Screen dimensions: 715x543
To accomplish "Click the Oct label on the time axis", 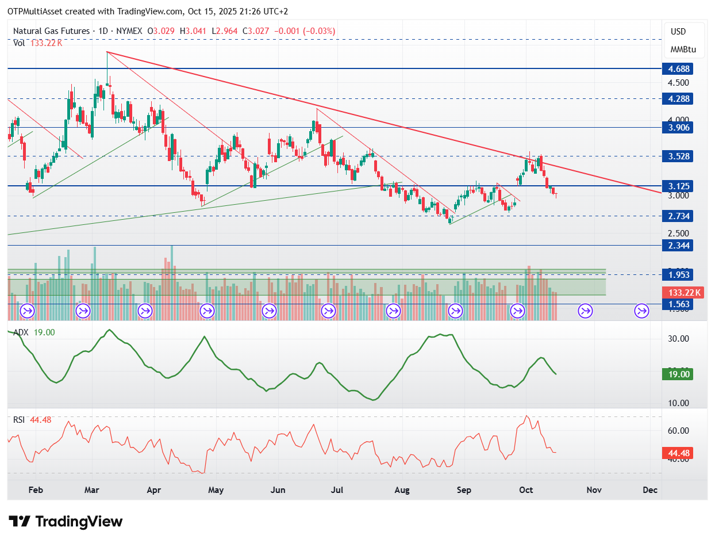I will point(526,491).
